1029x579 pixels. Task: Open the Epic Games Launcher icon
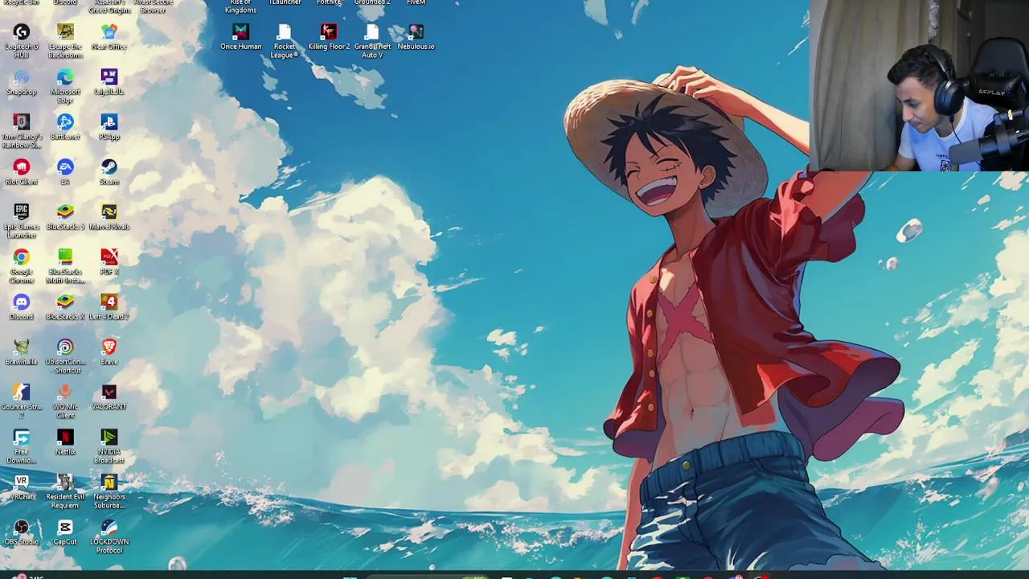coord(22,212)
